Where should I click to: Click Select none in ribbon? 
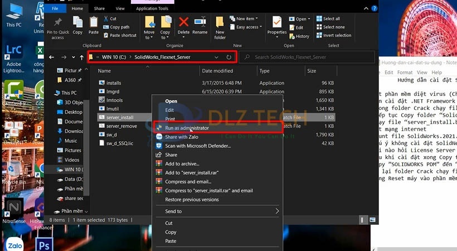(x=330, y=27)
